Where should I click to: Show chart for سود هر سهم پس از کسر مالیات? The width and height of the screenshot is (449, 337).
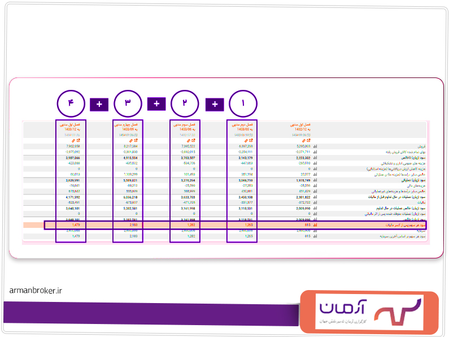coord(315,225)
